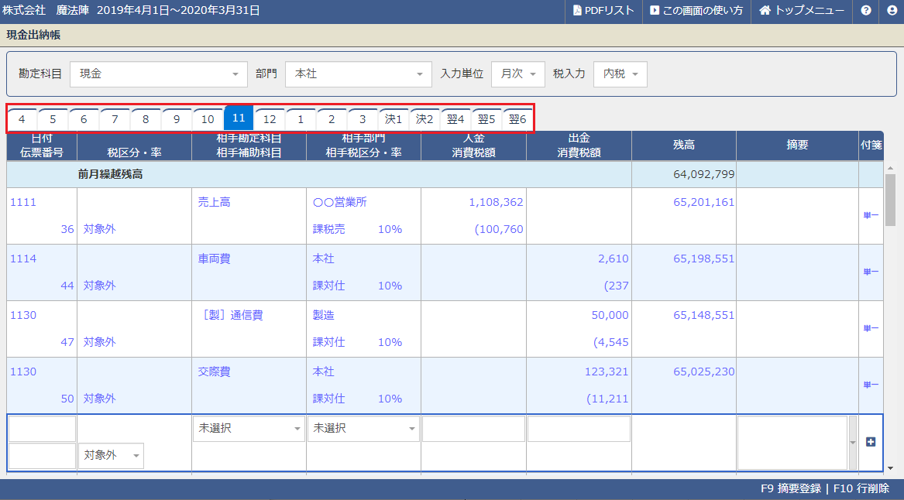Click the plus icon in the new entry row
This screenshot has height=500, width=904.
870,442
